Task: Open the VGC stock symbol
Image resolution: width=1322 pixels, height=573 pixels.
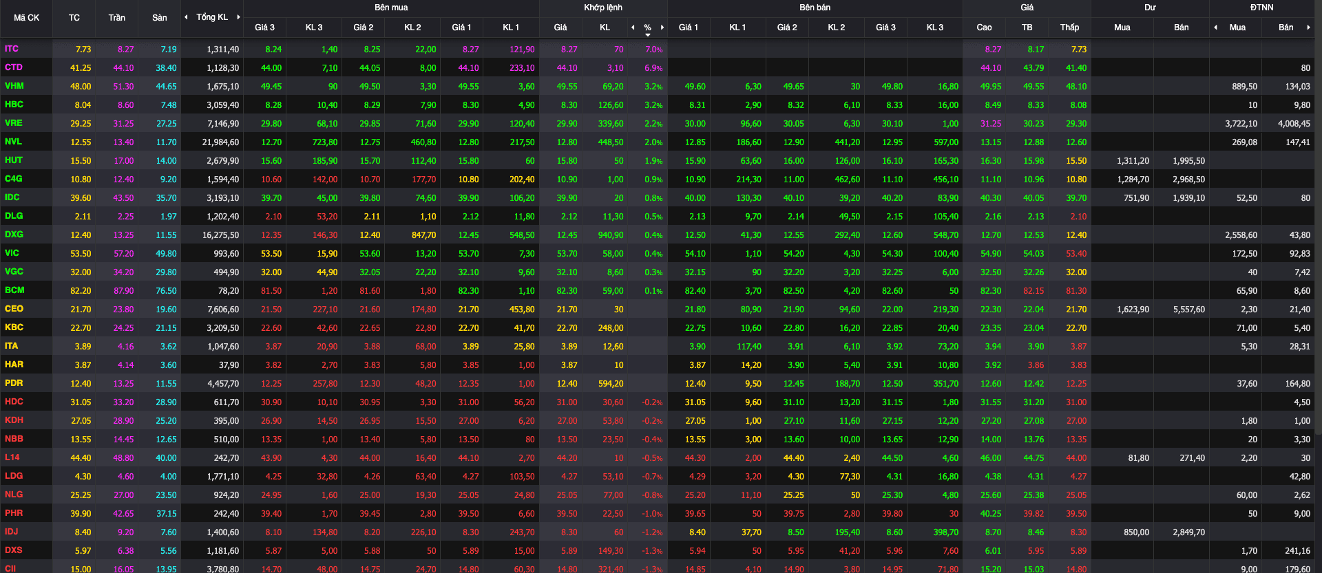Action: [14, 272]
